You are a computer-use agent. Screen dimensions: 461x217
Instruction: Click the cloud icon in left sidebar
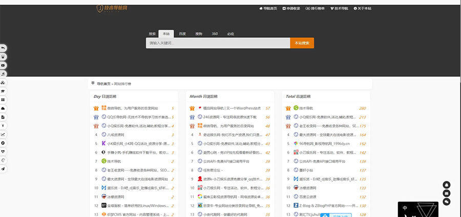click(x=3, y=109)
